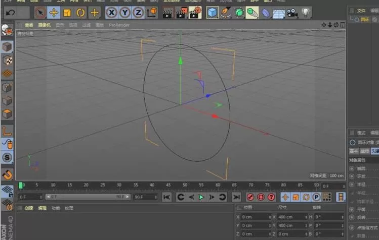Step to the next frame

tap(212, 197)
